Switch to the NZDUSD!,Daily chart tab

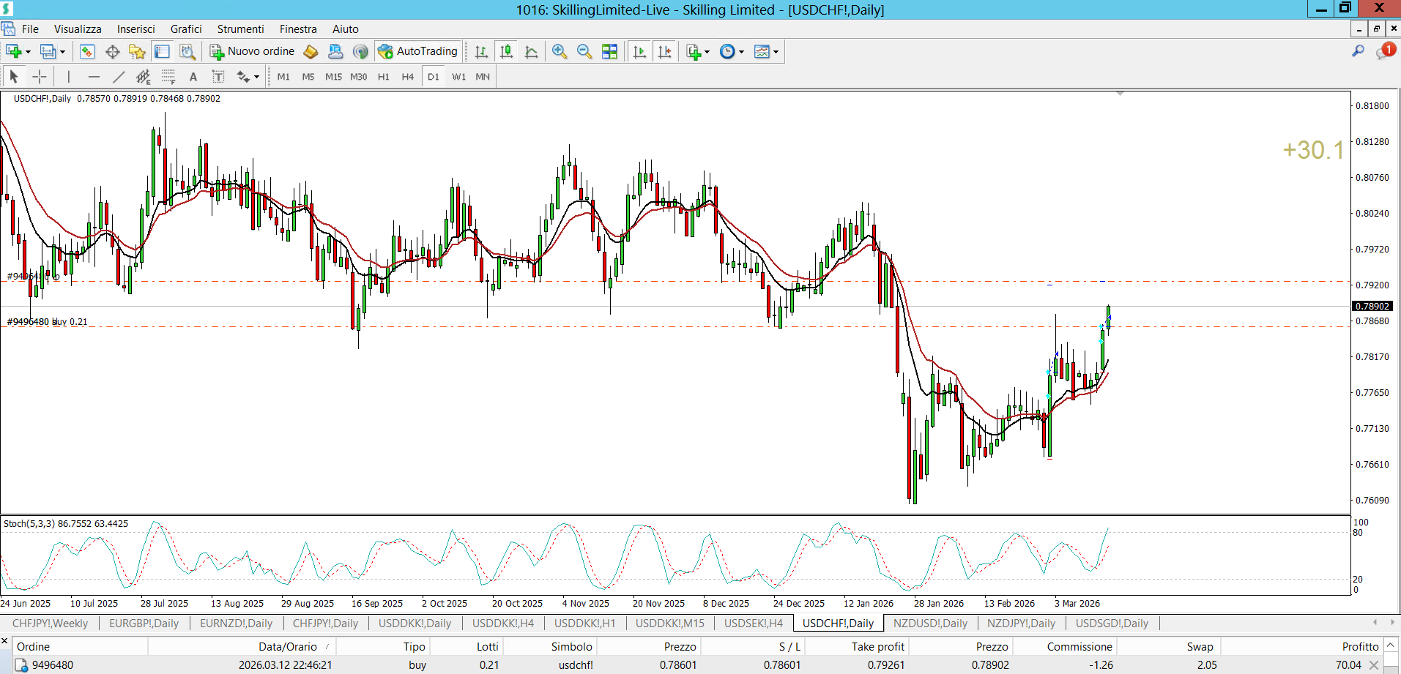(x=930, y=624)
